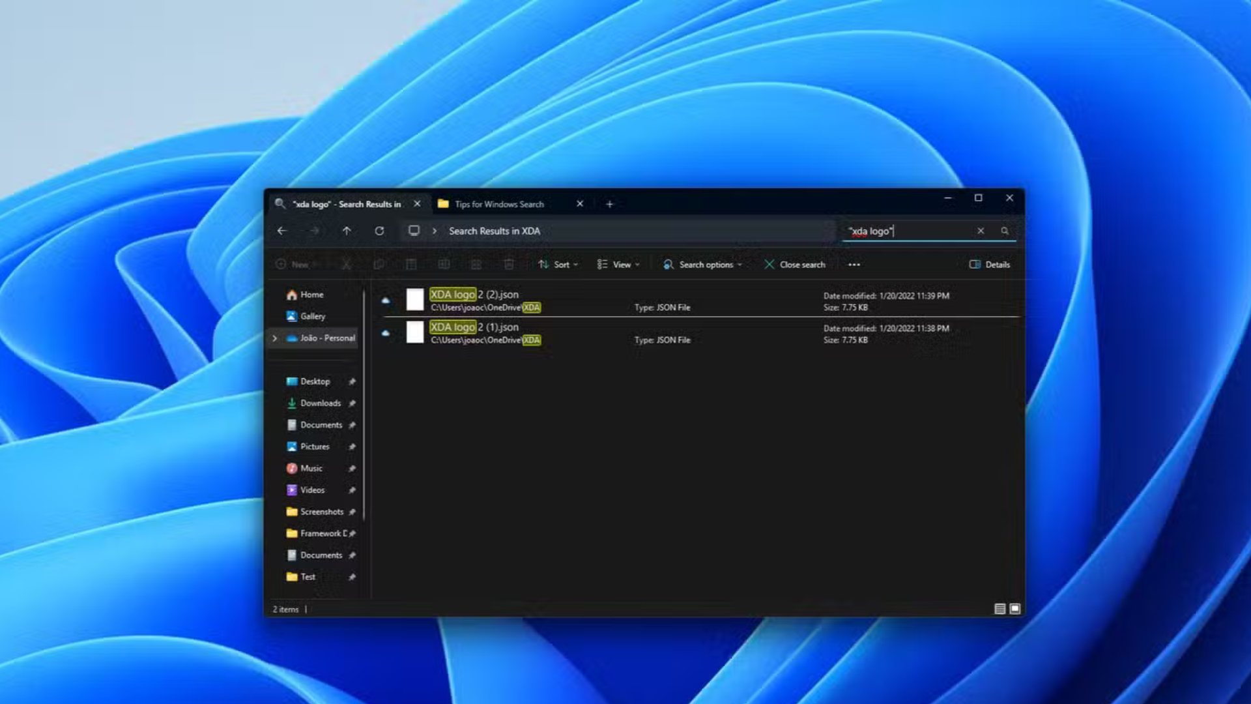Expand João - Personal in the sidebar
Viewport: 1251px width, 704px height.
274,338
